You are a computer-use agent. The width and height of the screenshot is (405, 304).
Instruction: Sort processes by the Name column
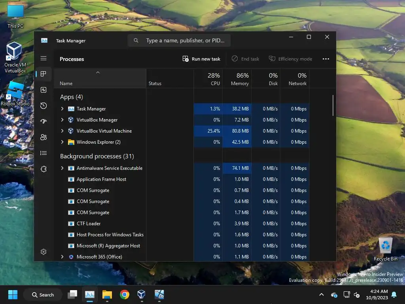click(100, 79)
